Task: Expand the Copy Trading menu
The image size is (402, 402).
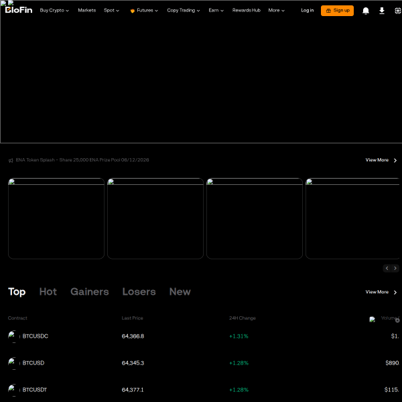Action: (184, 10)
